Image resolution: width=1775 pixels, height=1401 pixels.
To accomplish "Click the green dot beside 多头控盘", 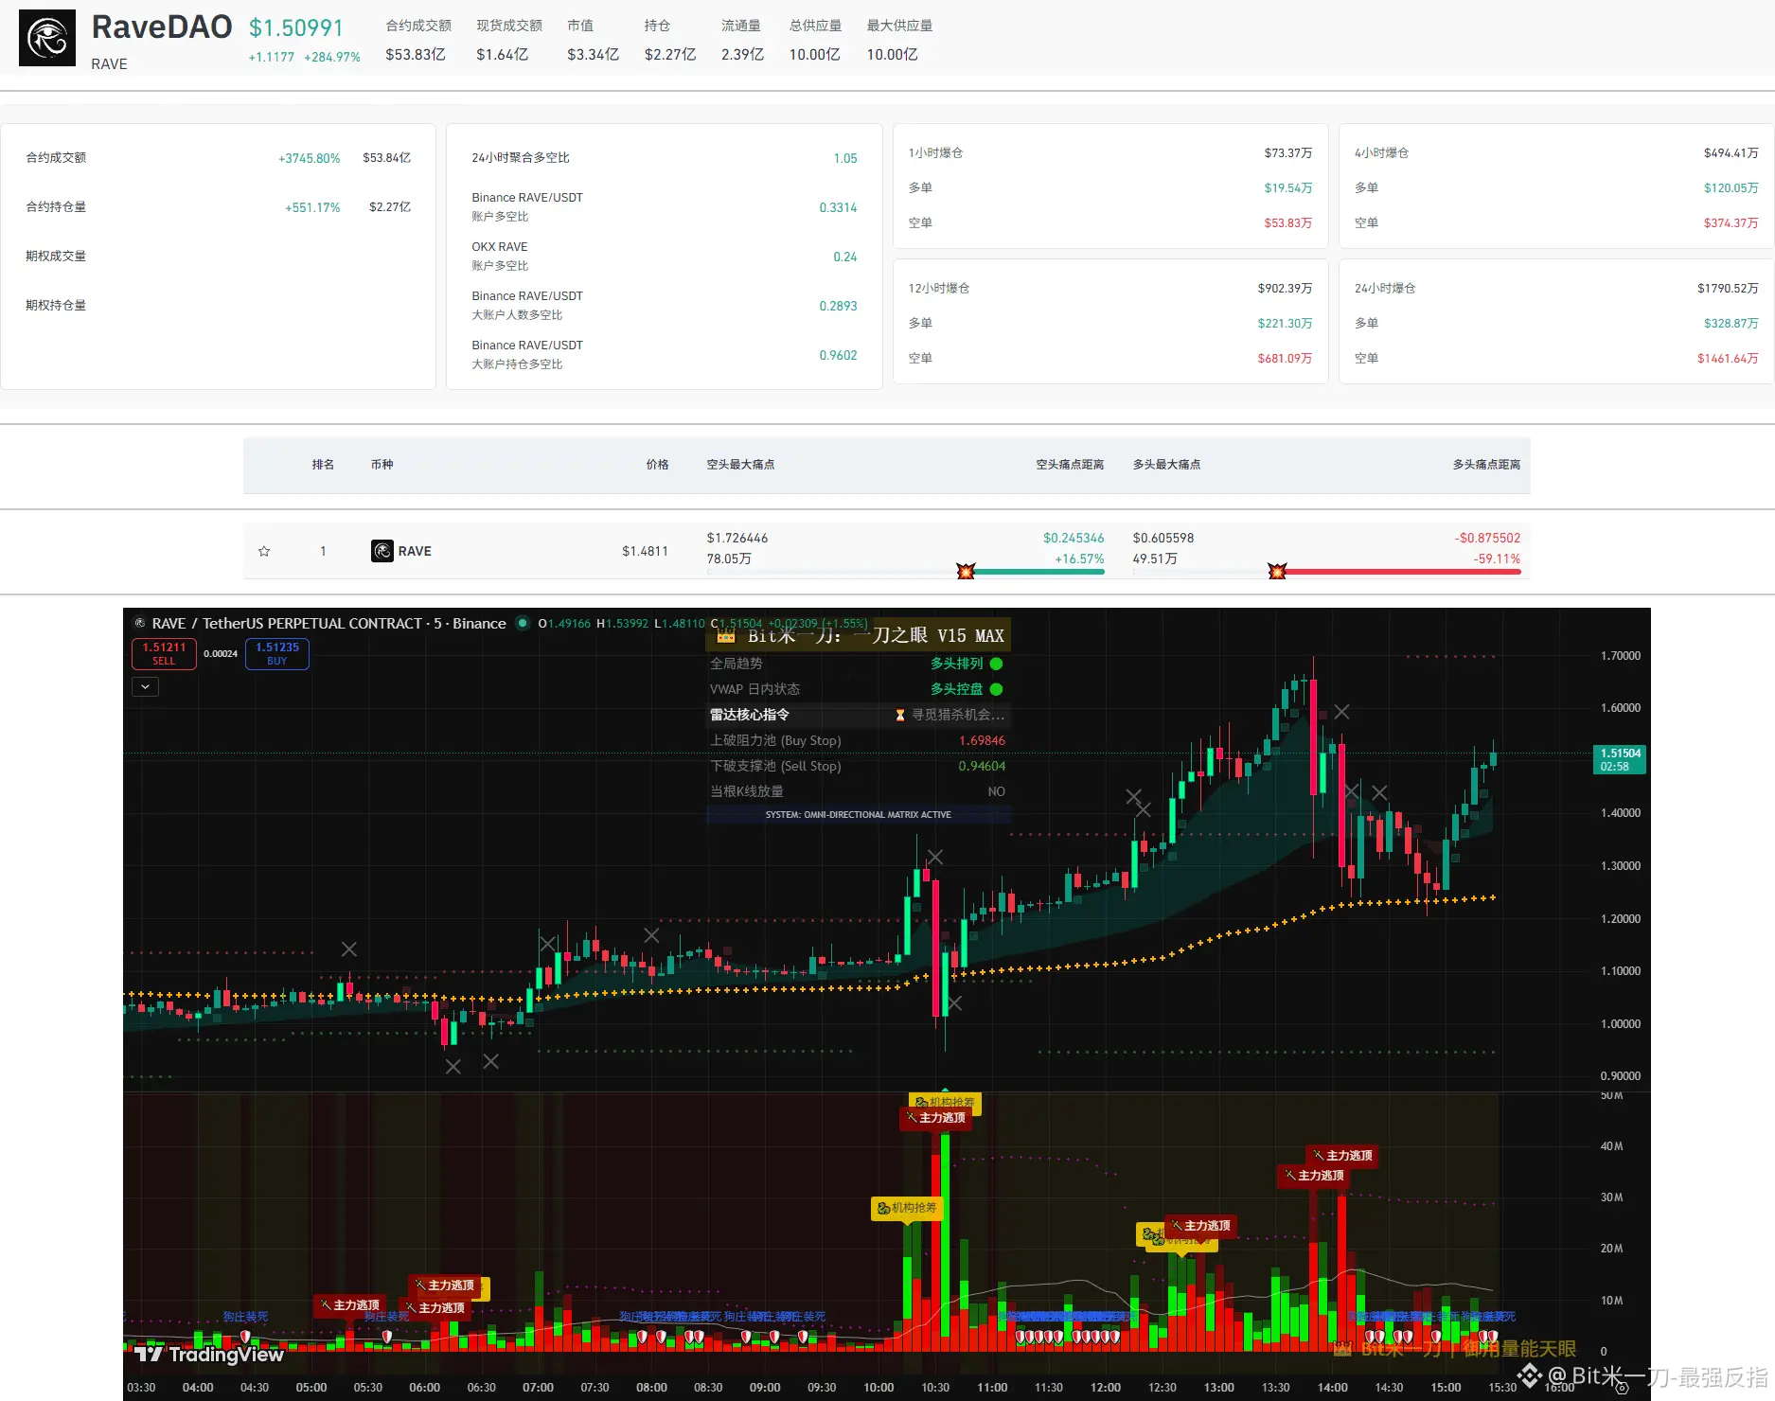I will [x=996, y=689].
